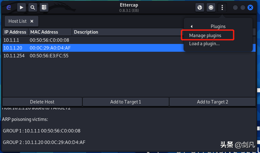Select host 10.1.1.254 row
The width and height of the screenshot is (260, 153).
click(x=129, y=56)
